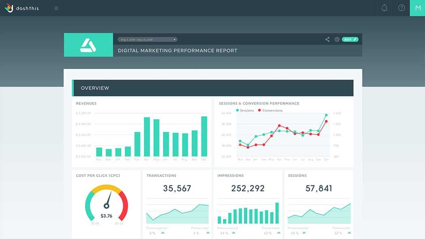Image resolution: width=425 pixels, height=239 pixels.
Task: Click the report logo triangle thumbnail
Action: [x=89, y=45]
